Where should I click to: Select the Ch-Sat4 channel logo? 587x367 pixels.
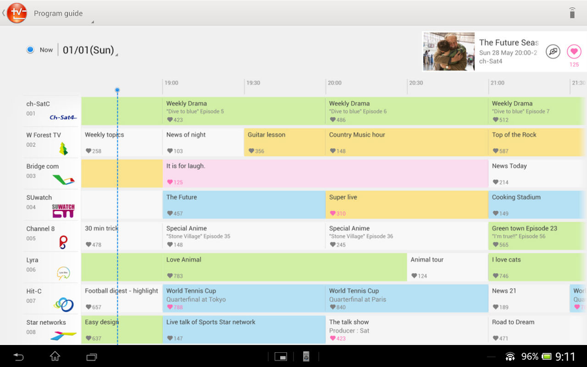coord(63,117)
